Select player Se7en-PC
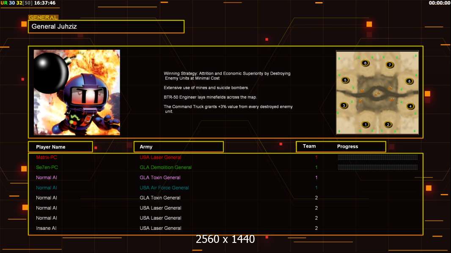Image resolution: width=451 pixels, height=253 pixels. [x=47, y=167]
